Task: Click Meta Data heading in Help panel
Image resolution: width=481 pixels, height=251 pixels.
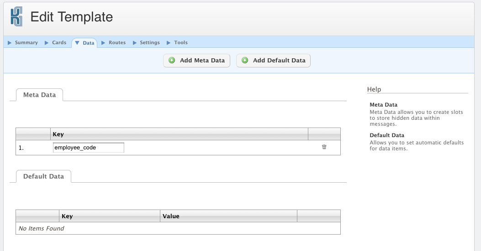Action: 383,105
